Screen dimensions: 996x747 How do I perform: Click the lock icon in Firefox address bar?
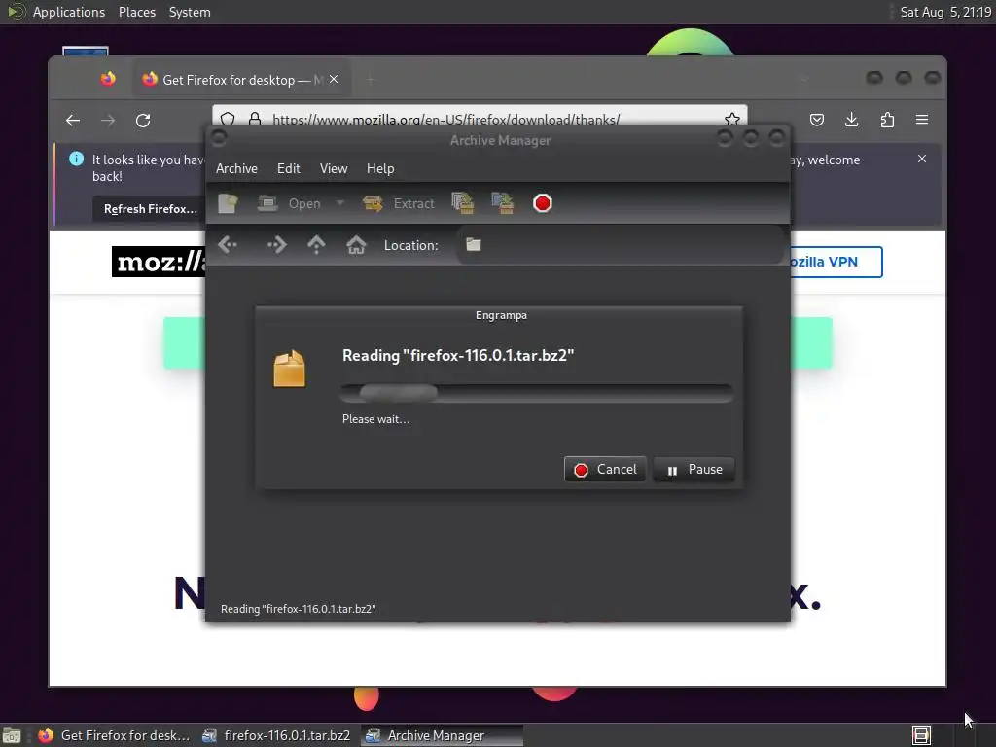click(x=255, y=119)
